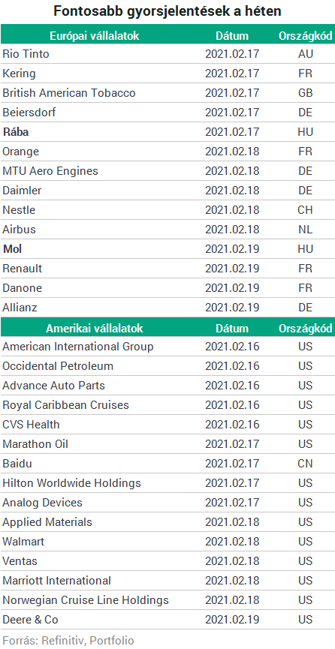The height and width of the screenshot is (649, 335).
Task: Select the British American Tobacco row
Action: coord(167,93)
